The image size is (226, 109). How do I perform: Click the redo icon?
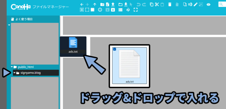click(x=144, y=4)
